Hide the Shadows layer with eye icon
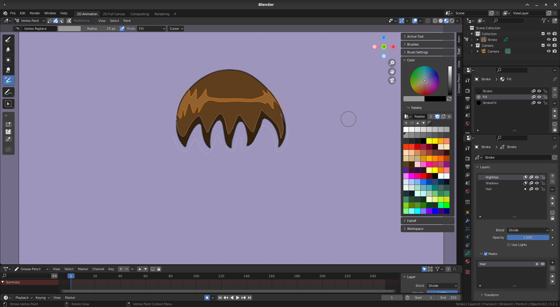560x307 pixels. [537, 183]
